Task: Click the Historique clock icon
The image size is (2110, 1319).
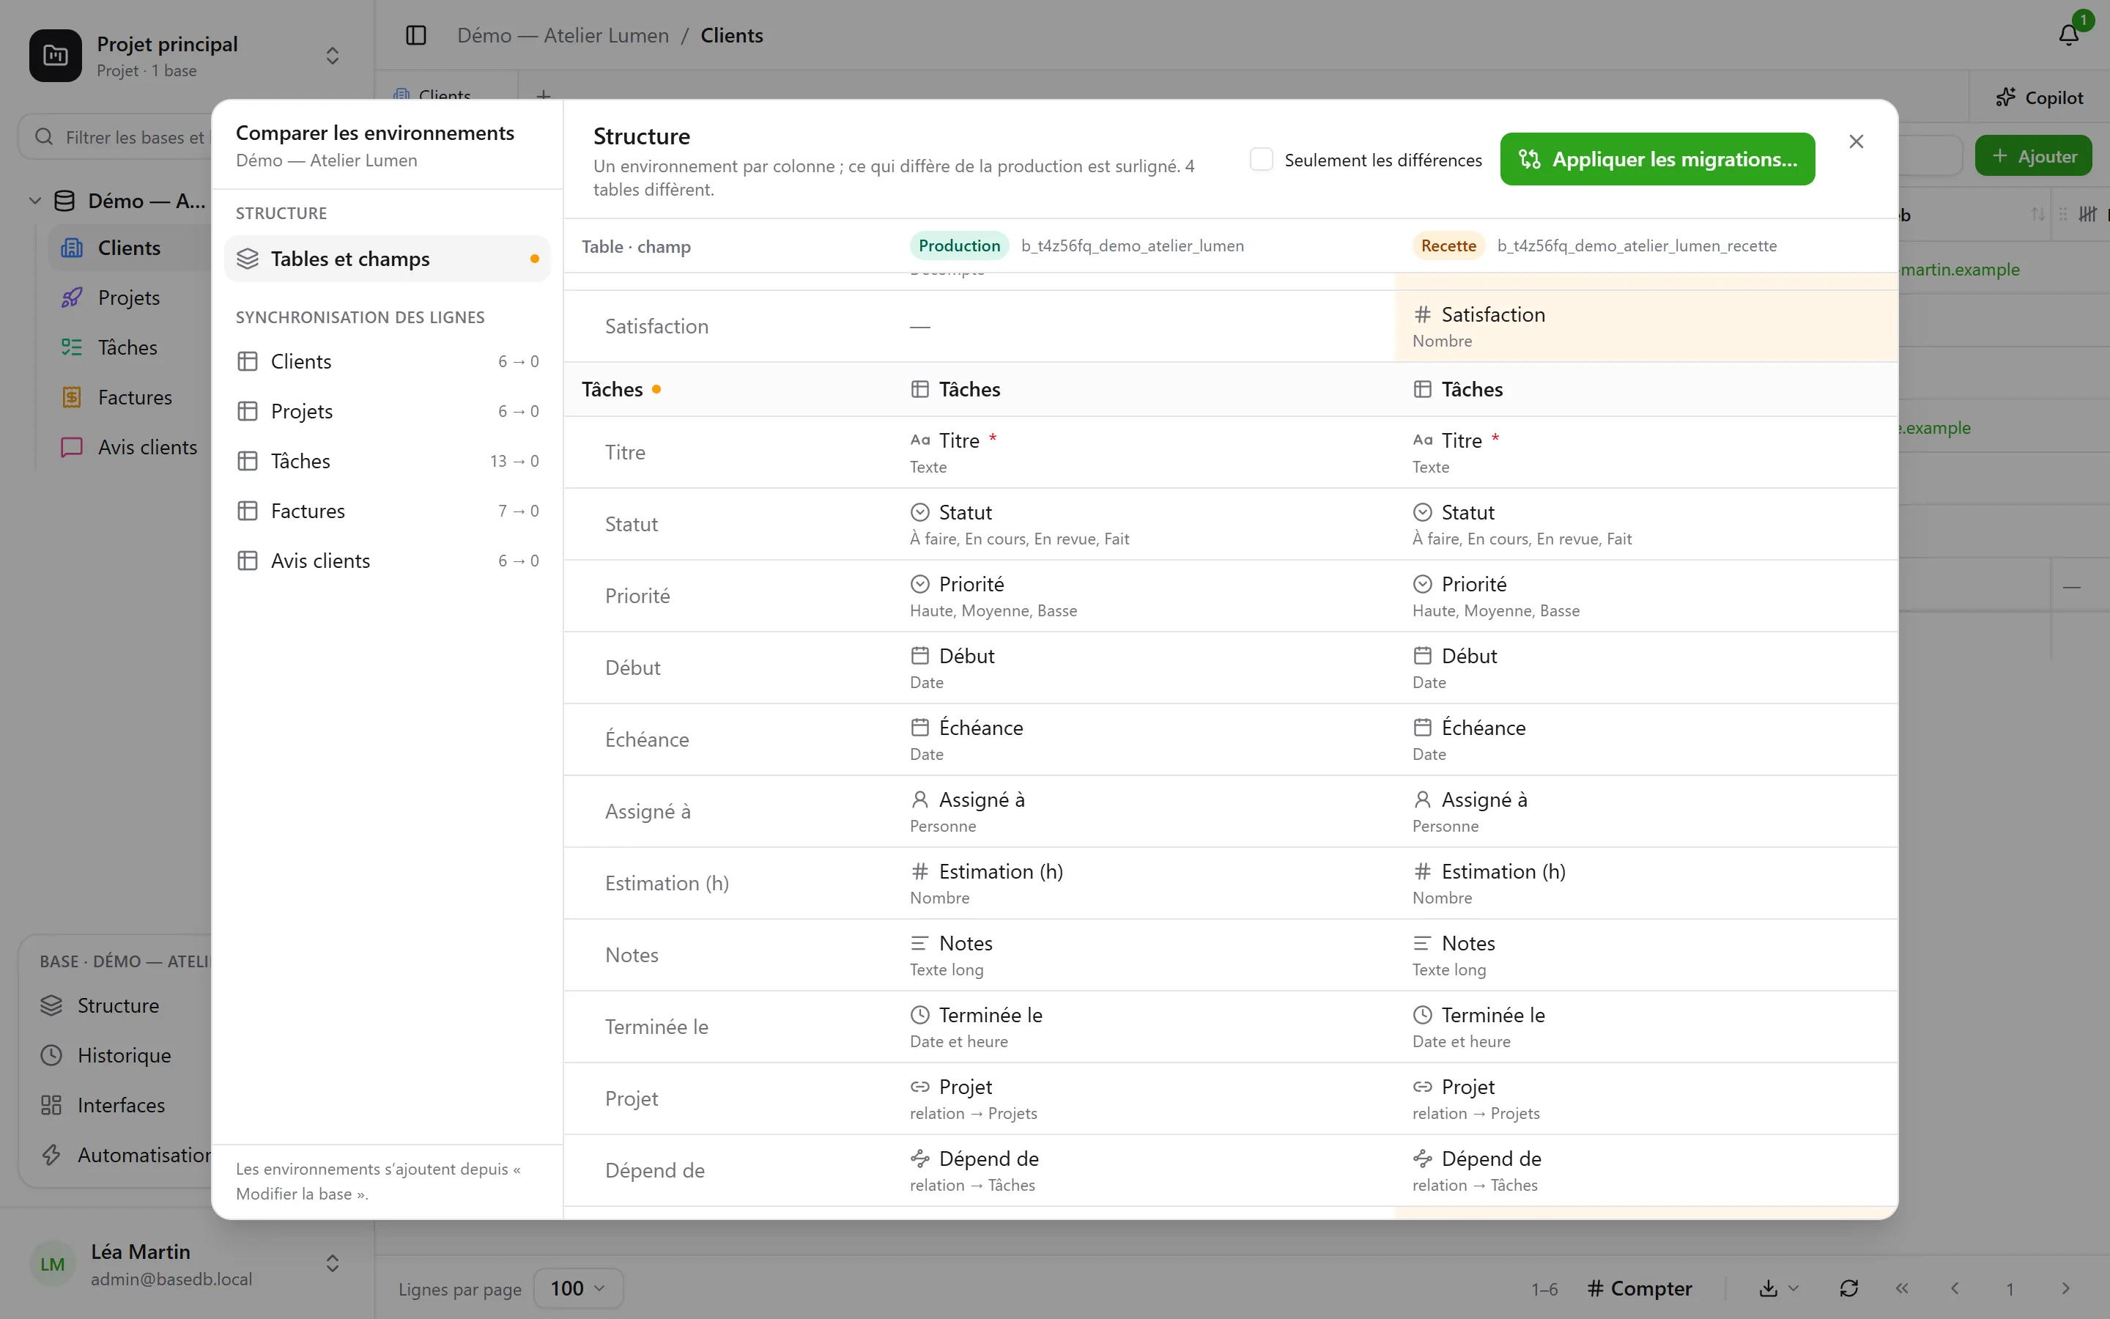Action: pyautogui.click(x=51, y=1054)
